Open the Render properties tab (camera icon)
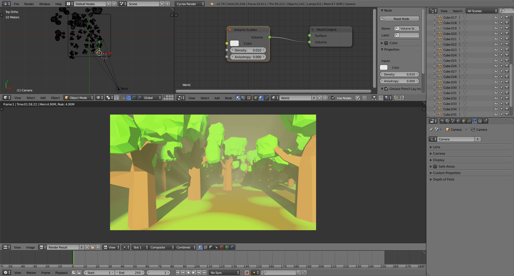This screenshot has width=514, height=276. point(442,121)
